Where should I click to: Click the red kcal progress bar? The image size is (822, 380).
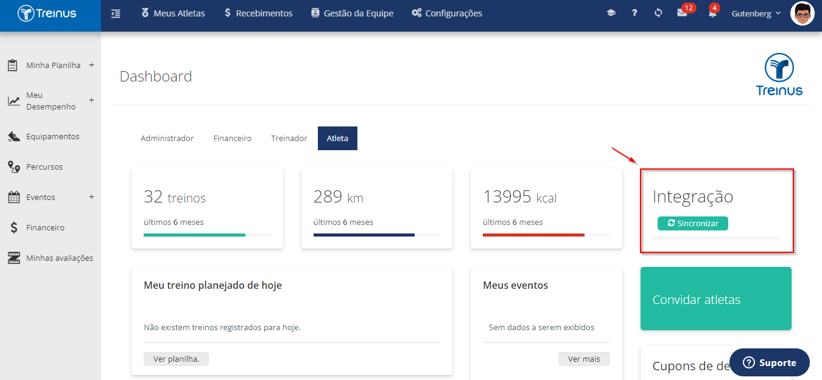click(x=533, y=235)
